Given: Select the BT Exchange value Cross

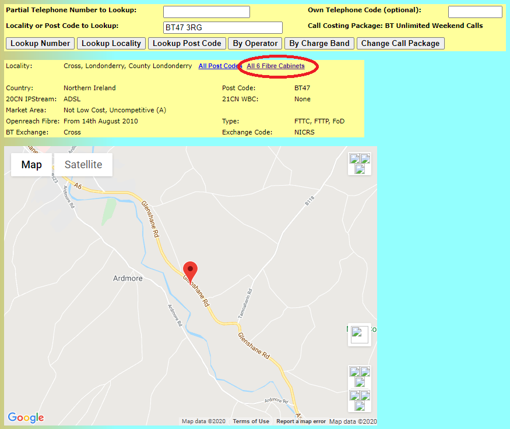Looking at the screenshot, I should coord(72,132).
